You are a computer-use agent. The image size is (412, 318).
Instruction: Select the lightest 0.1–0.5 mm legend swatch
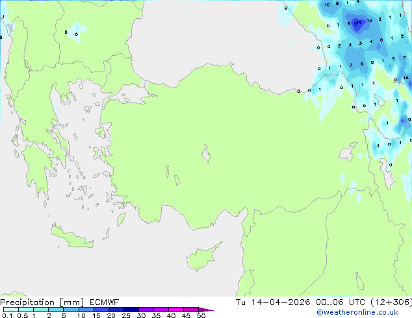[11, 310]
